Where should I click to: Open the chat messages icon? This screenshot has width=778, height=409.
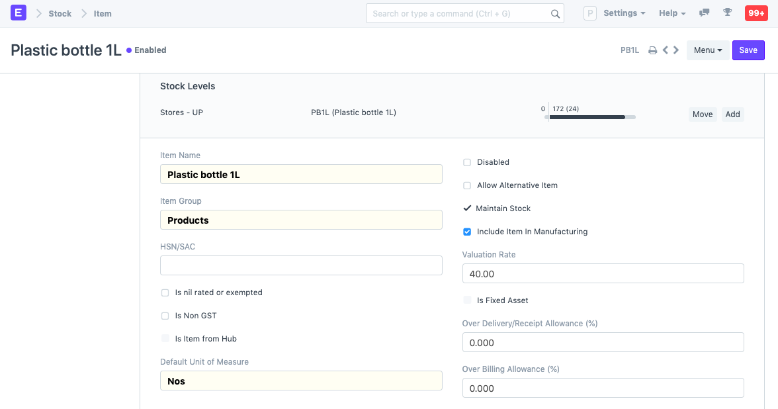tap(705, 13)
